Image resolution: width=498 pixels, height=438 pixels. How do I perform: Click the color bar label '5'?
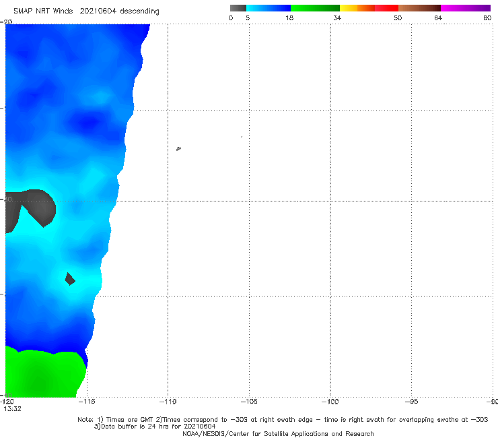coord(248,18)
